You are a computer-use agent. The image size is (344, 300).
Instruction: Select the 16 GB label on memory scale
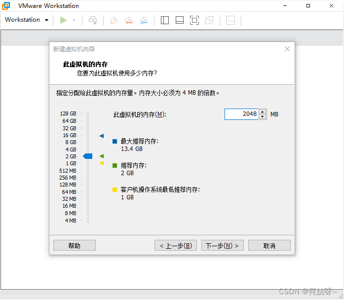point(70,135)
